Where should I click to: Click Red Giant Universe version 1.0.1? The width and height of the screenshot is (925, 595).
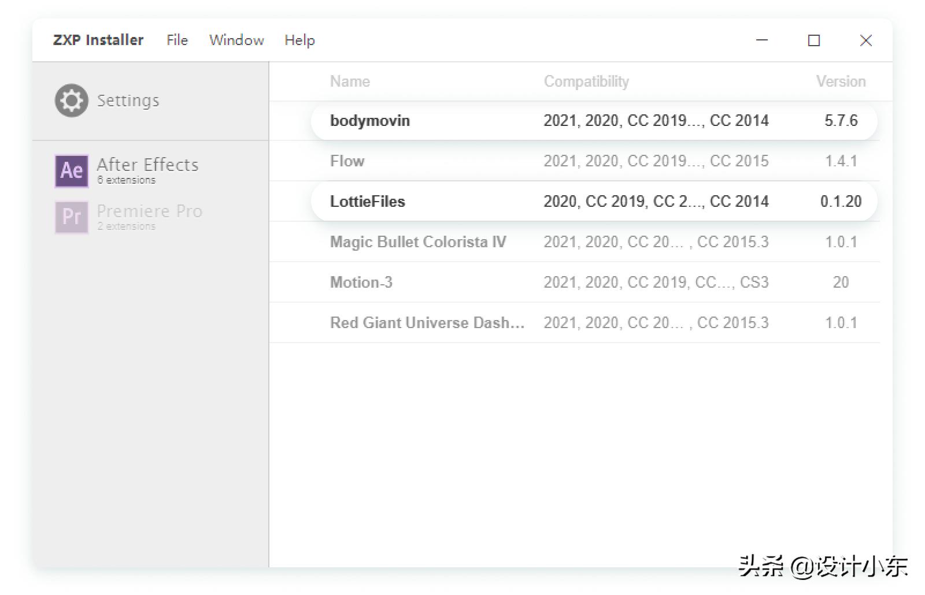click(841, 323)
